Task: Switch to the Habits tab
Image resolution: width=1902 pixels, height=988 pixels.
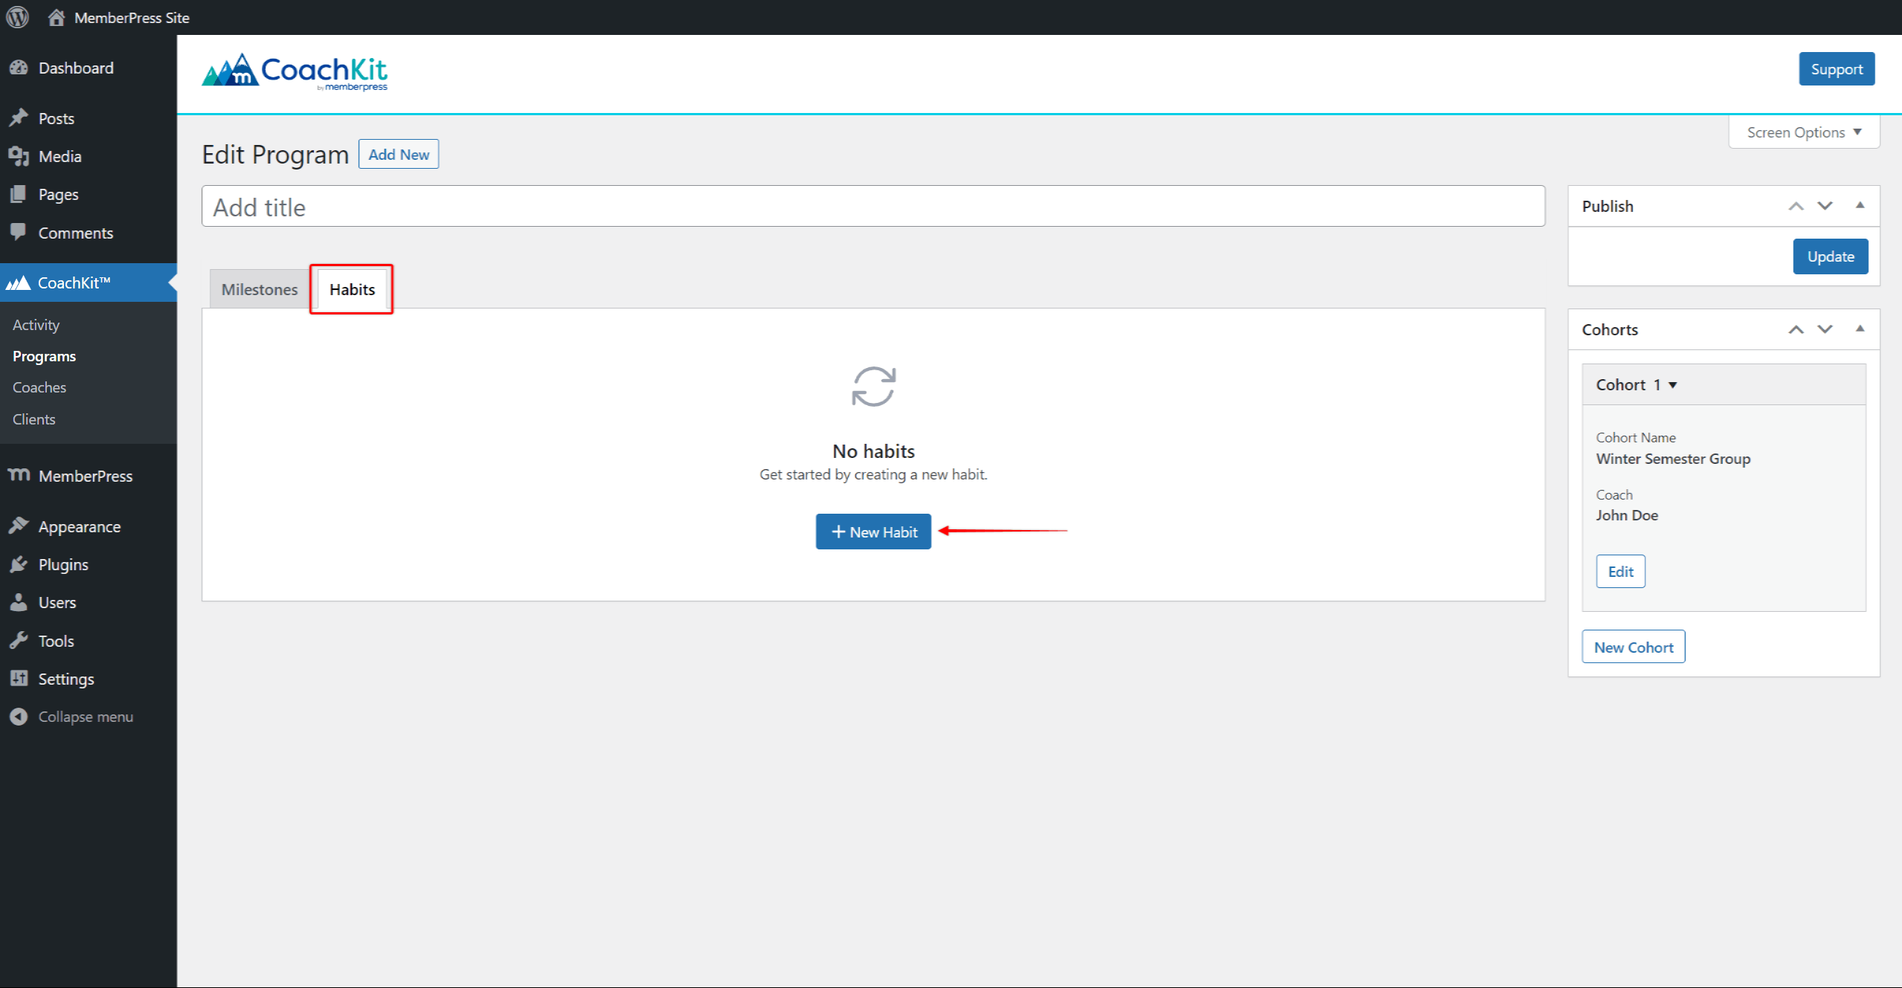Action: (353, 289)
